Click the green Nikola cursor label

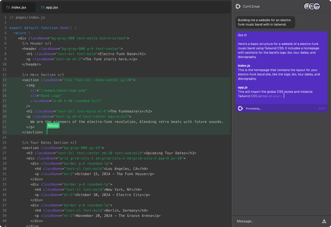tap(53, 126)
